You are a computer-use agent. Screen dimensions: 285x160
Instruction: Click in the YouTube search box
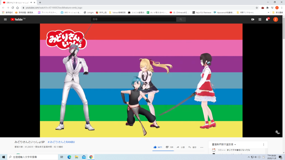[x=134, y=19]
